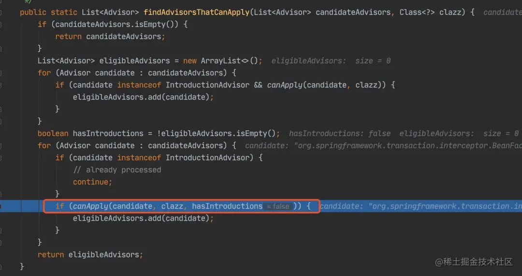Click 'boolean hasIntroductions' variable declaration
Viewport: 522px width, 276px height.
coord(90,134)
